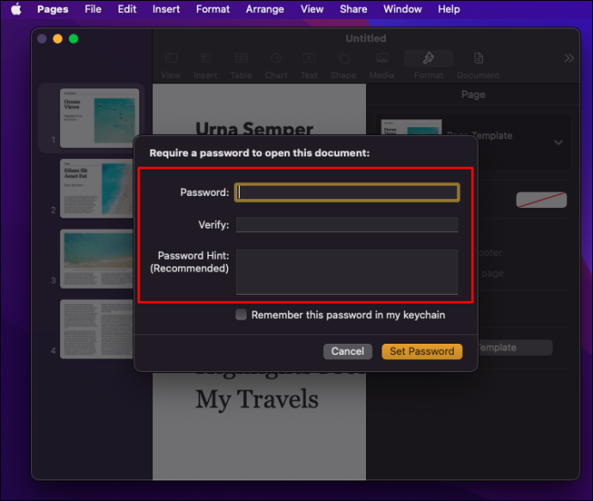Show more toolbar items via double chevron
Screen dimensions: 593x501
pyautogui.click(x=568, y=58)
